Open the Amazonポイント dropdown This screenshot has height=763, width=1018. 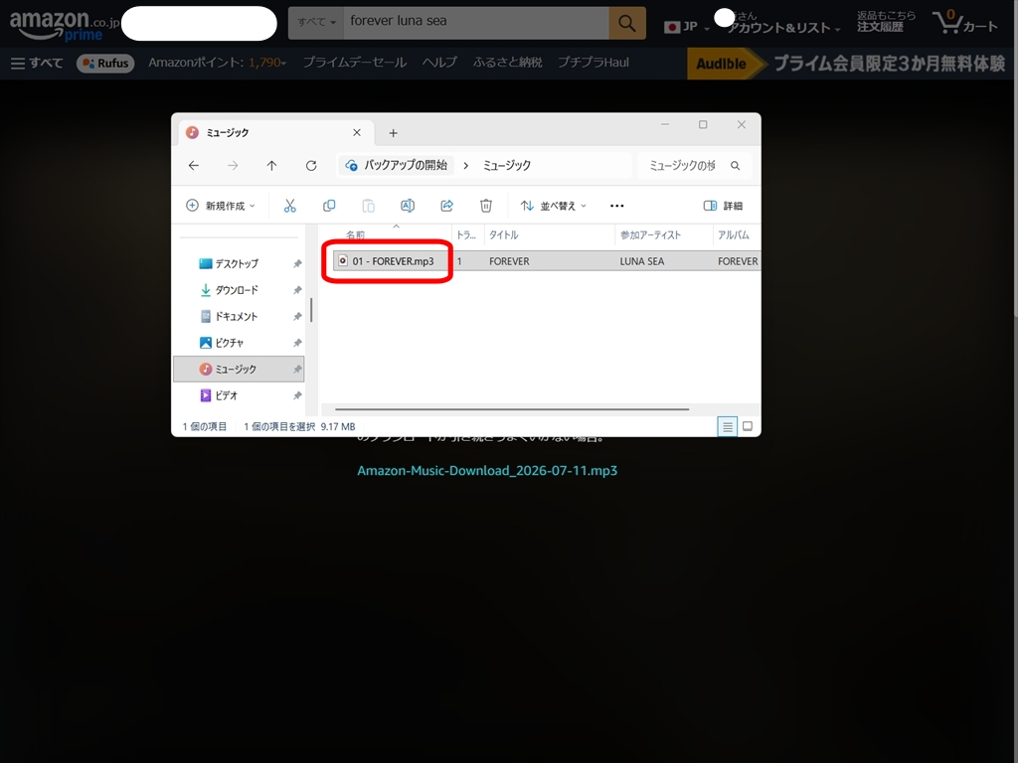point(217,63)
